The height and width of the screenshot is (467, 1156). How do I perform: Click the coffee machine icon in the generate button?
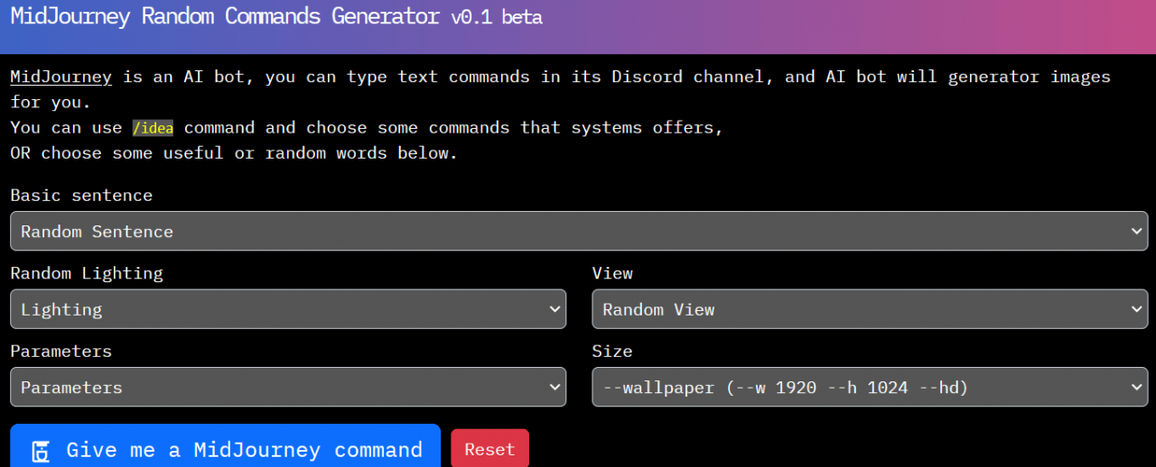[x=40, y=451]
